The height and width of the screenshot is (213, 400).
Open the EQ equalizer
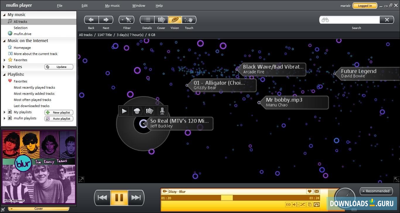pyautogui.click(x=288, y=205)
